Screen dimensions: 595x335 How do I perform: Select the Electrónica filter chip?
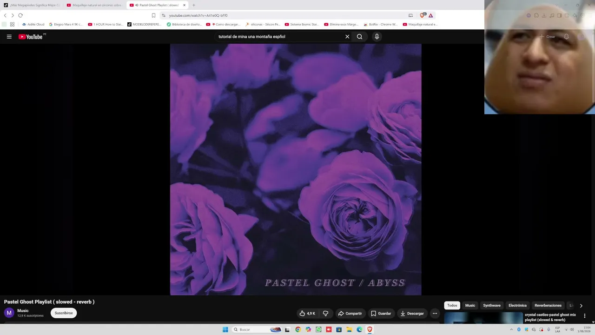(517, 306)
